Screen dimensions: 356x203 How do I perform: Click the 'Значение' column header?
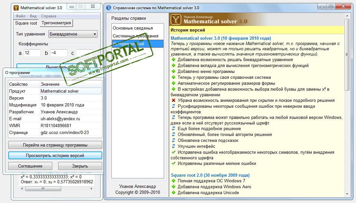71,84
